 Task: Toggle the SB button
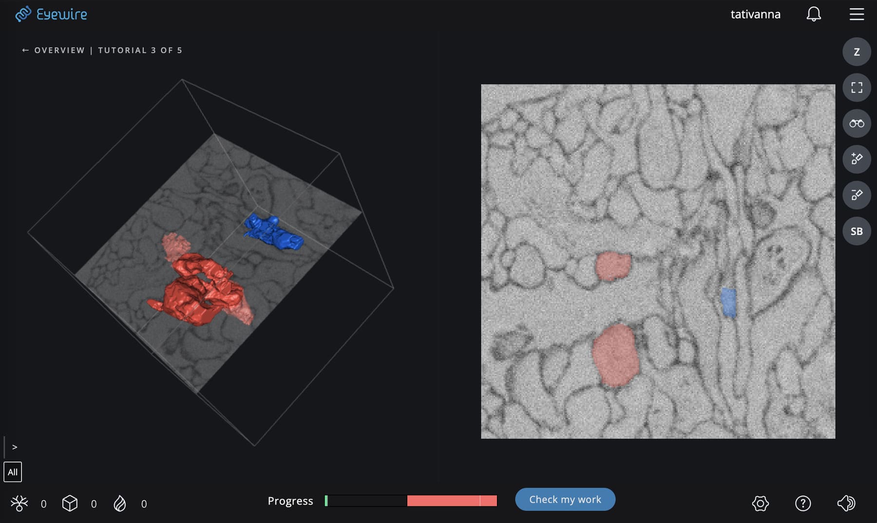click(856, 231)
